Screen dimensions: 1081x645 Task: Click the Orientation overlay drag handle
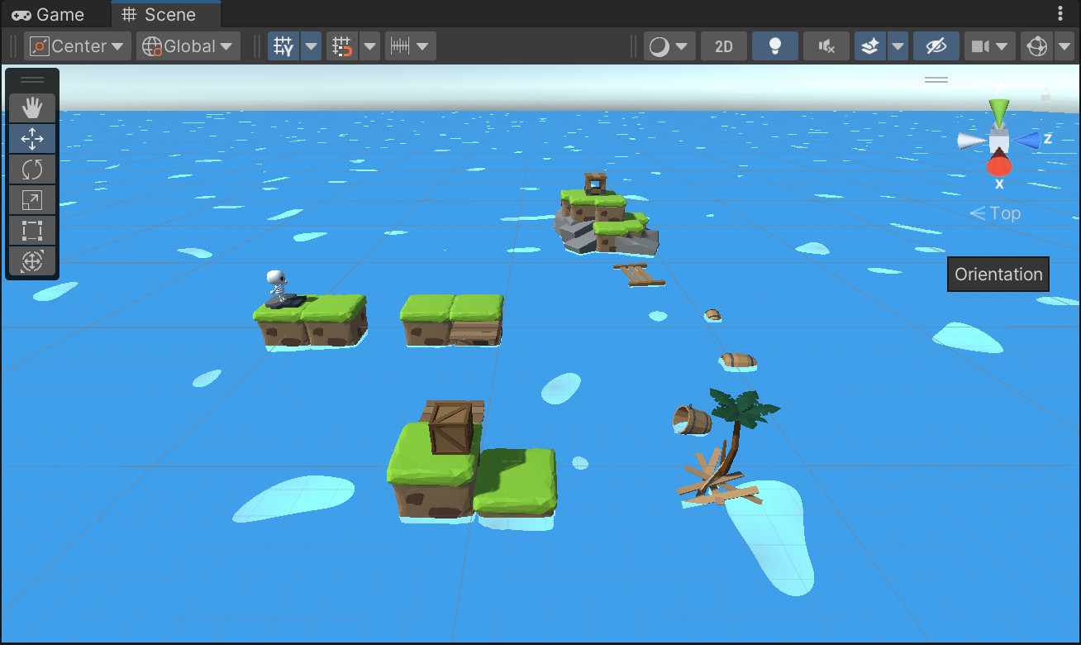[936, 80]
